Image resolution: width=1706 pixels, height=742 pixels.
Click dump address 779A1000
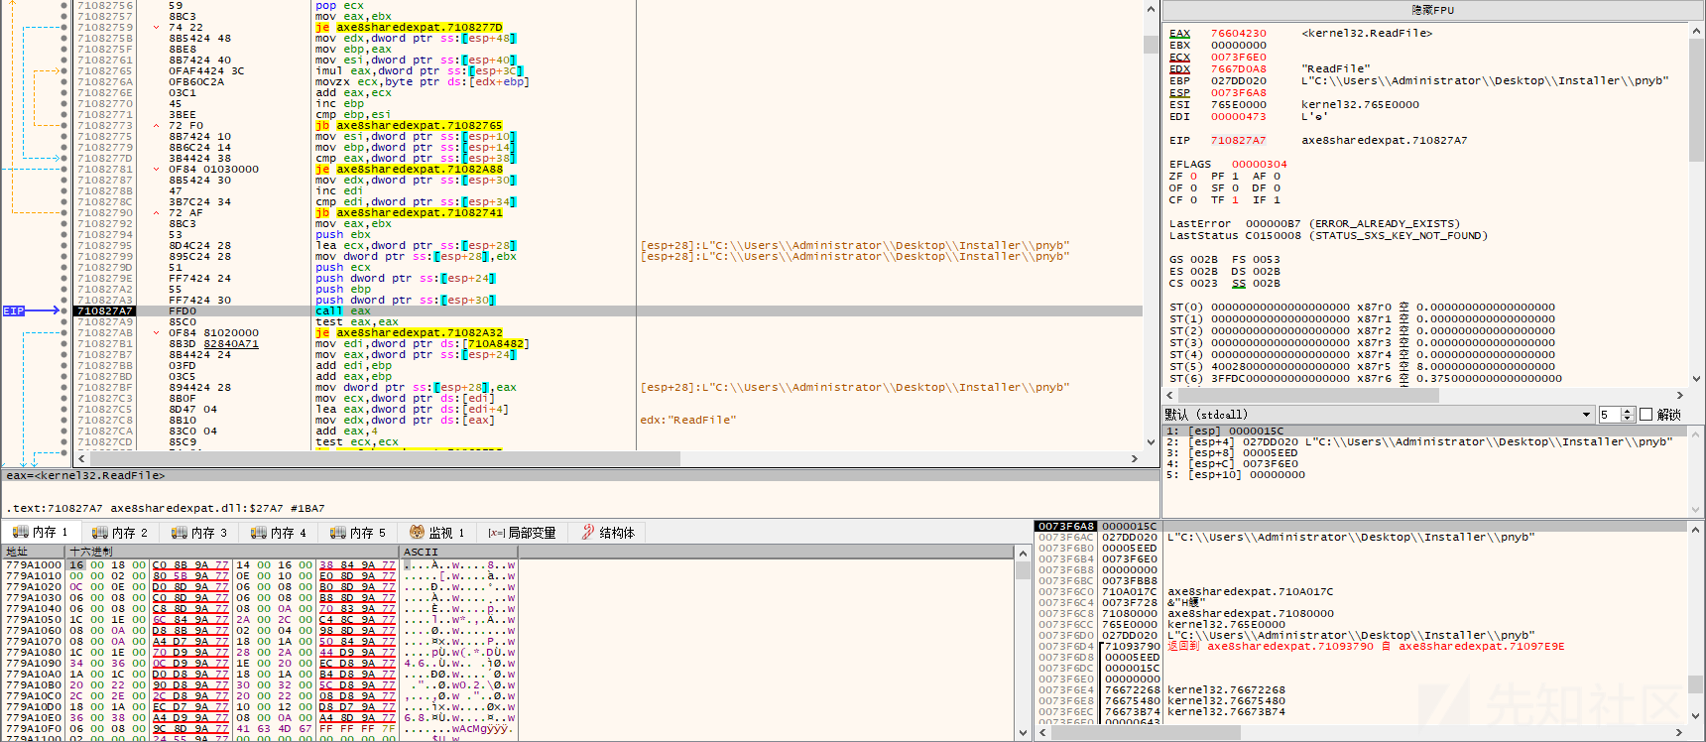(x=34, y=564)
